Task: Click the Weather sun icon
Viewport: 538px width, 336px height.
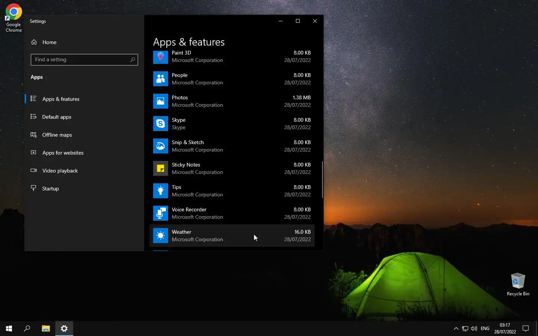Action: (x=161, y=236)
